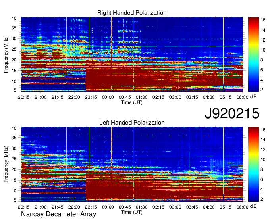The height and width of the screenshot is (219, 270).
Task: Click the '00:45' time tick on the top plot
Action: click(125, 97)
